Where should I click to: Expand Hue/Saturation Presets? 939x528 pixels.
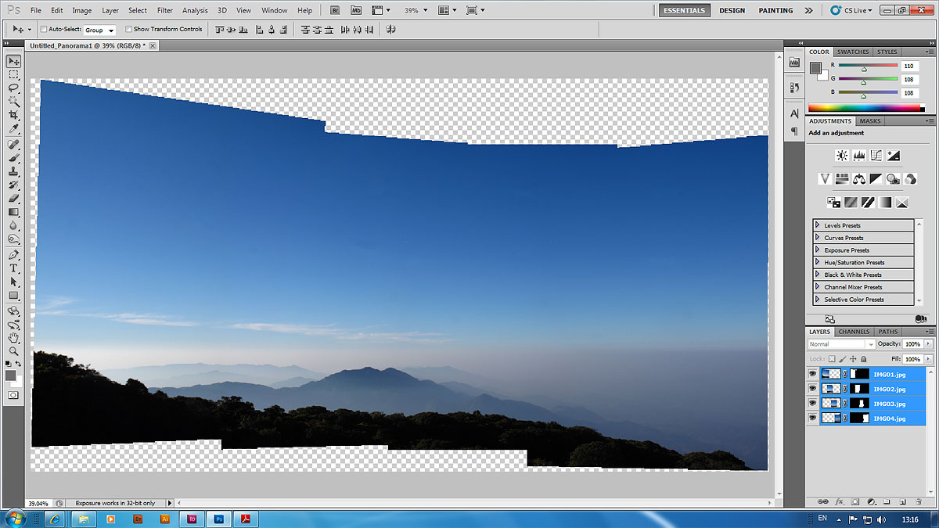click(x=818, y=262)
